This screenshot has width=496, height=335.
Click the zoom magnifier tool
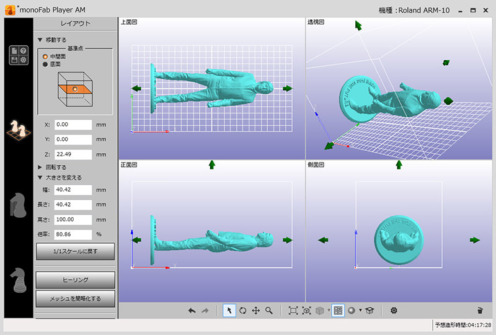269,310
